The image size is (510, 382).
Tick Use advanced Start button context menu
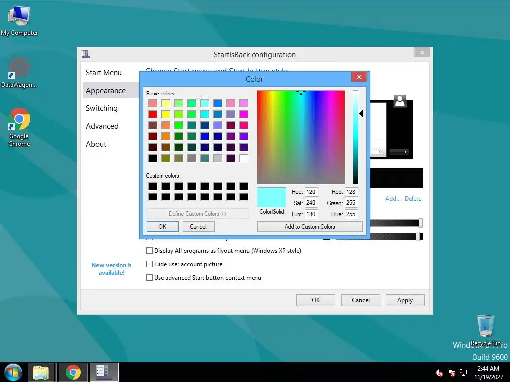click(149, 277)
